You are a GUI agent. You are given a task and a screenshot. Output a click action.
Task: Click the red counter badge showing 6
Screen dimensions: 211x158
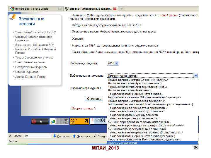click(40, 121)
